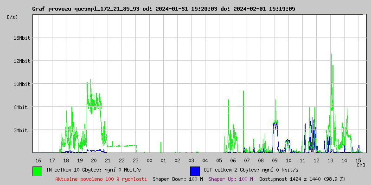Click the 'Shaper Down: 100 M' label
This screenshot has width=371, height=185.
(x=178, y=179)
